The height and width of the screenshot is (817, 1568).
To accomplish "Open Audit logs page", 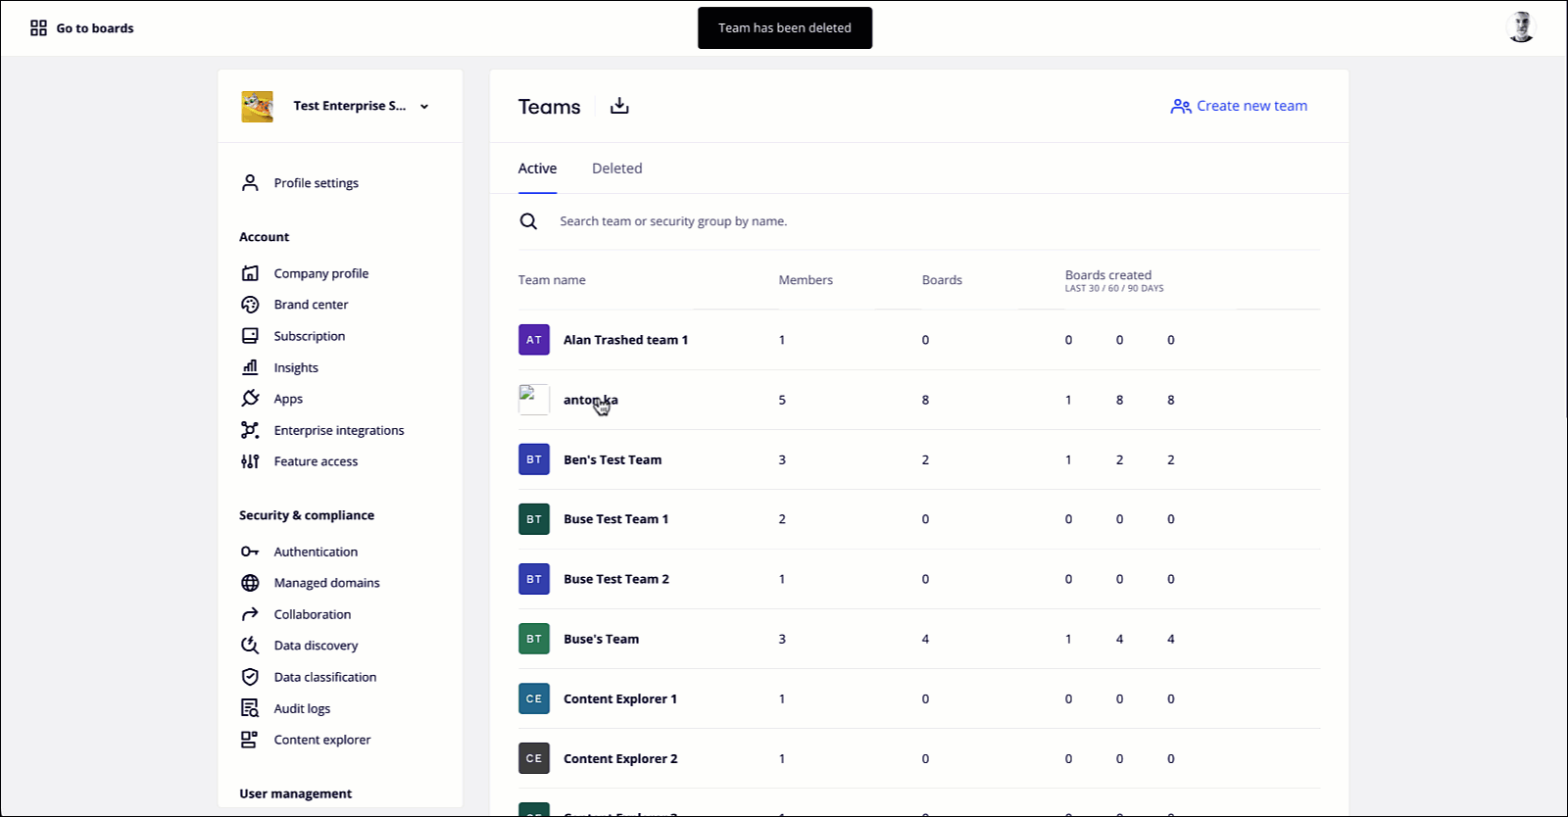I will pyautogui.click(x=302, y=708).
